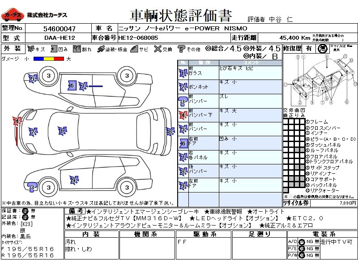Click damage marker 1 on the diagram windshield
This screenshot has height=268, width=358.
(62, 131)
